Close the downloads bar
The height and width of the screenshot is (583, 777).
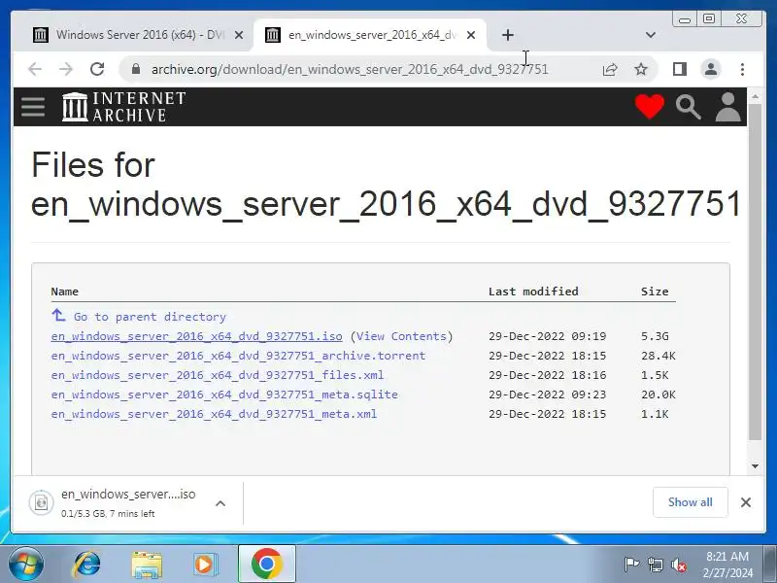[x=745, y=502]
